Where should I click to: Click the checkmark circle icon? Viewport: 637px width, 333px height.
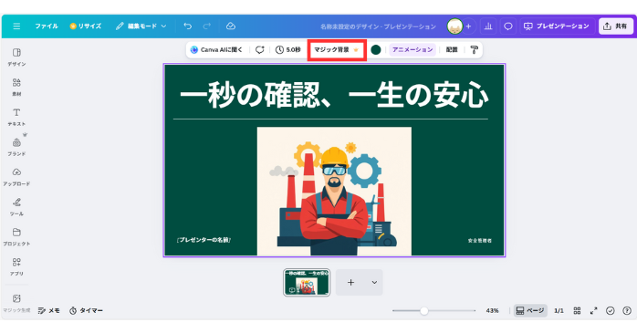tap(611, 311)
